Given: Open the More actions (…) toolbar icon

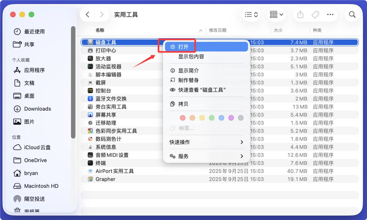Looking at the screenshot, I should point(330,14).
